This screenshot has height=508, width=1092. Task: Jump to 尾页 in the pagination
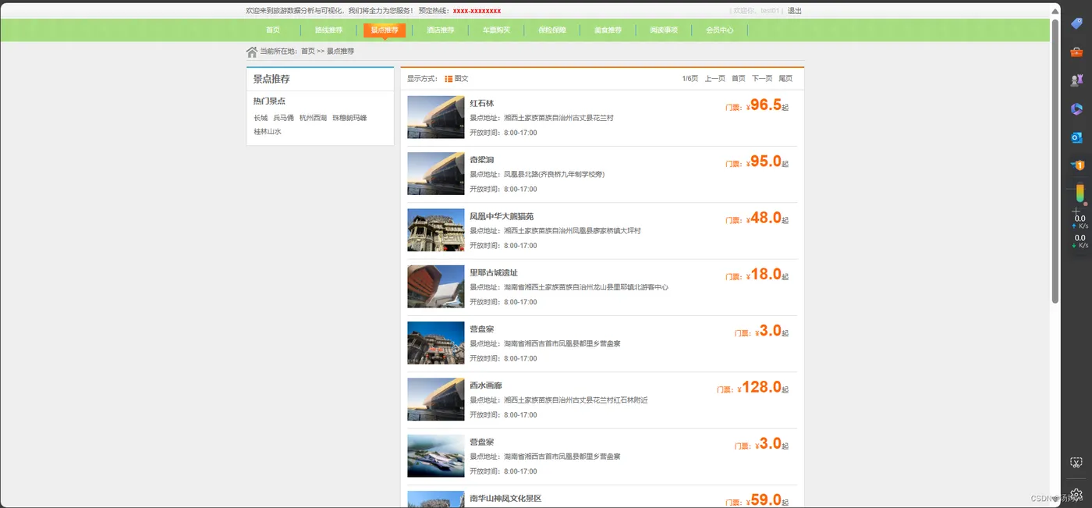pyautogui.click(x=785, y=79)
